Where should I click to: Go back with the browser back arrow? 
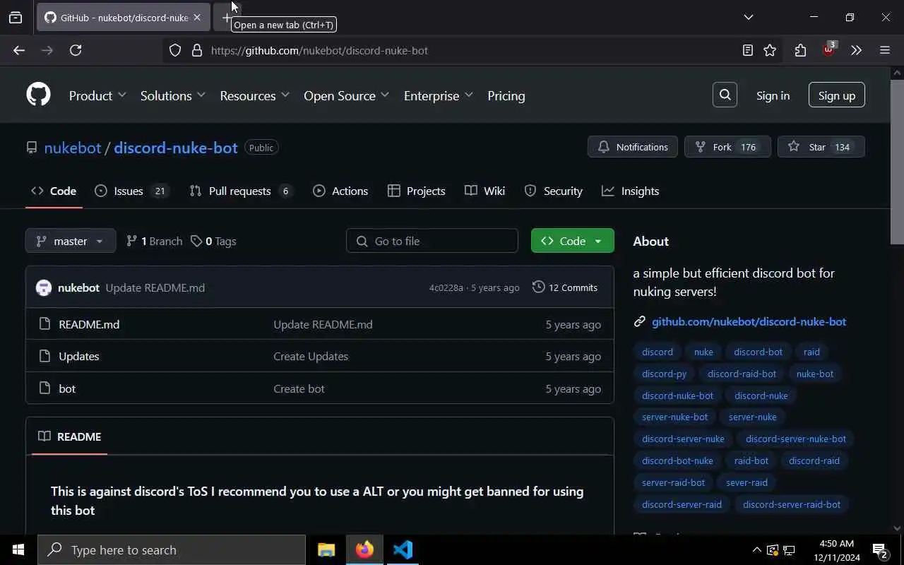19,50
